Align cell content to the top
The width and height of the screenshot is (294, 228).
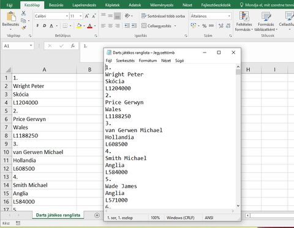click(104, 15)
